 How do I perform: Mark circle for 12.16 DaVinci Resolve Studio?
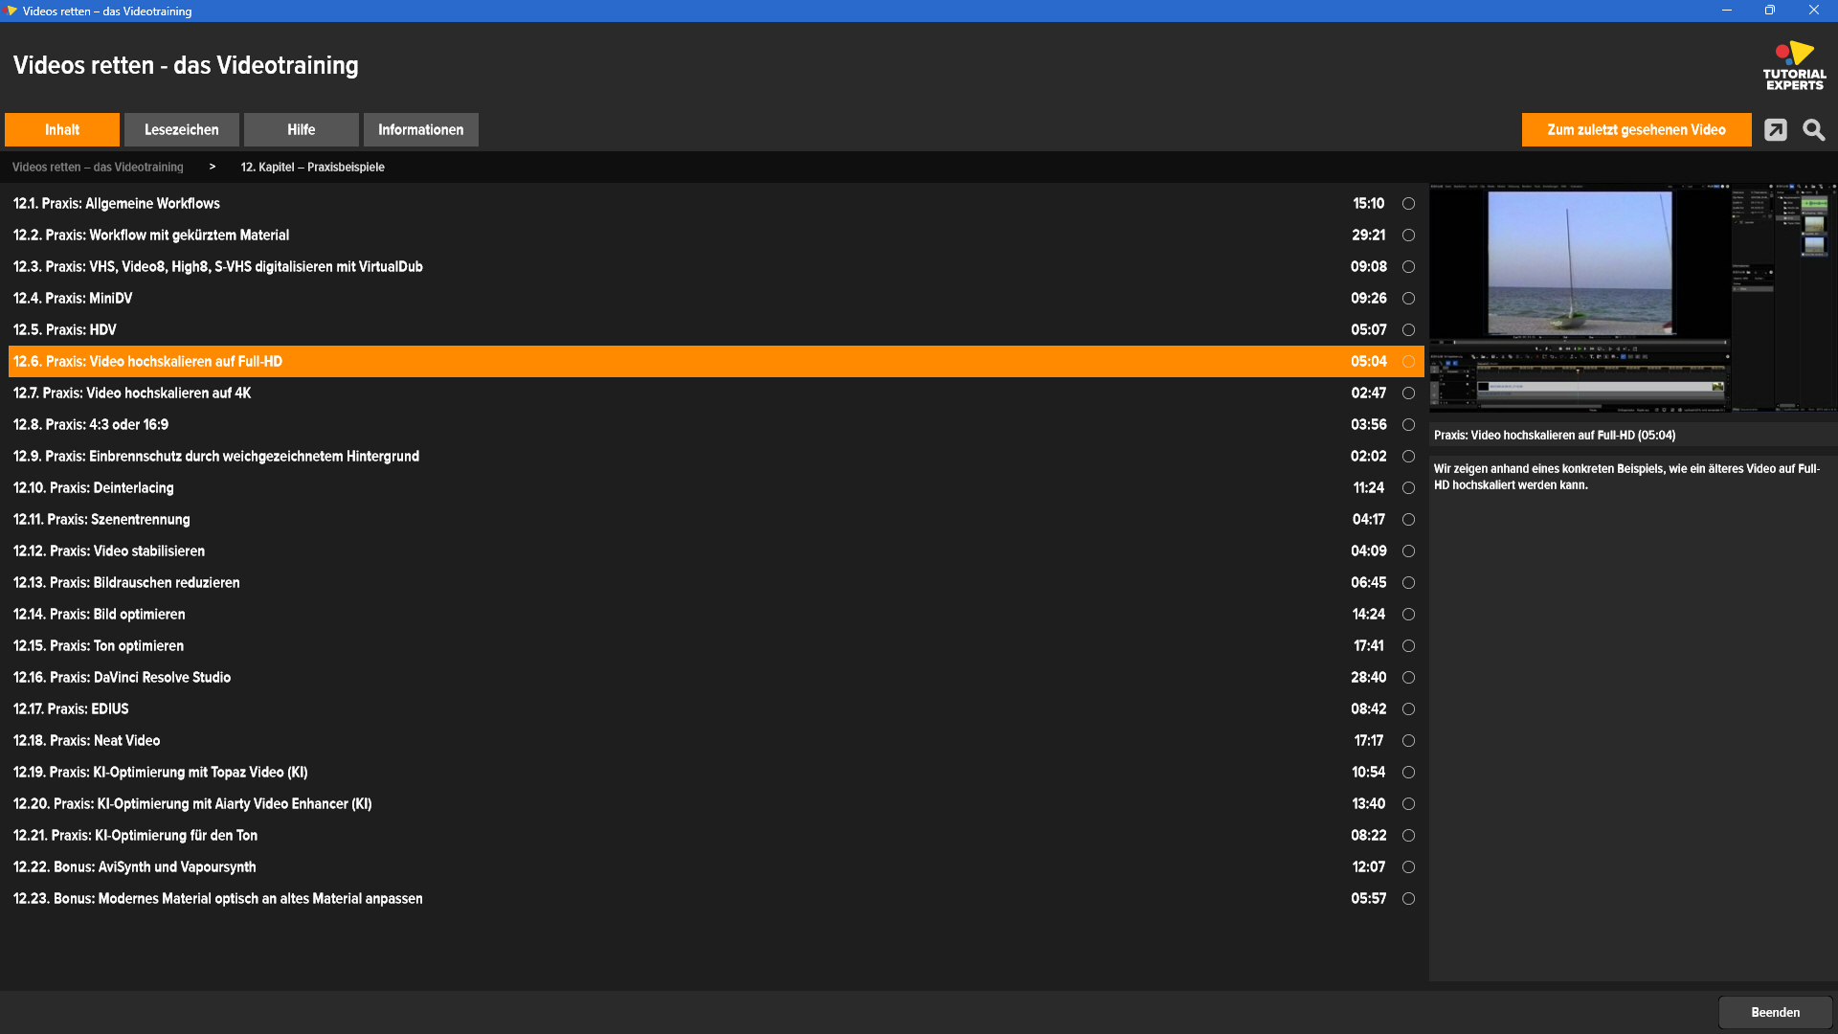[x=1408, y=677]
